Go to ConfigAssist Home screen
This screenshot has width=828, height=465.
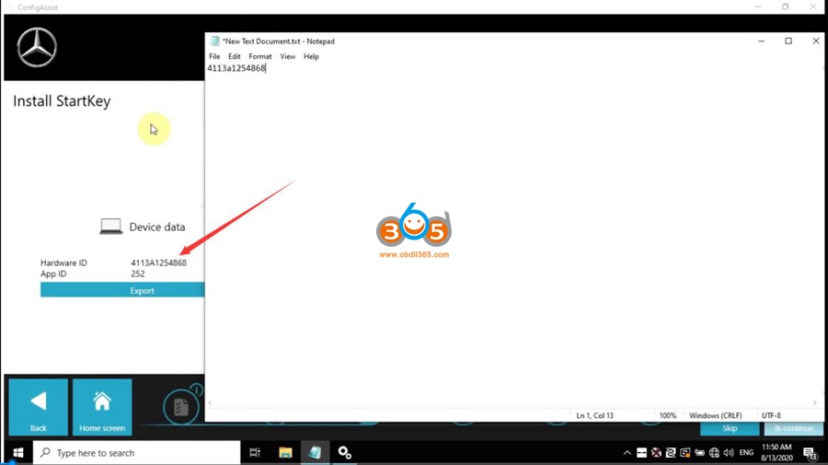[102, 406]
